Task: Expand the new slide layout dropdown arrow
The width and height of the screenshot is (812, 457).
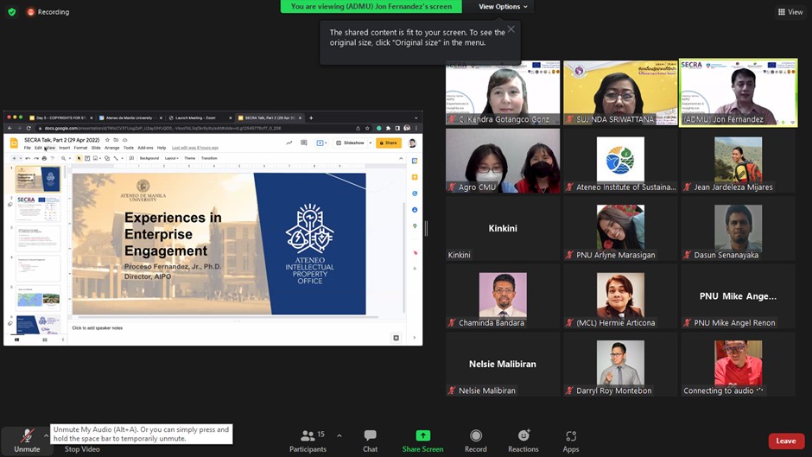Action: point(20,158)
